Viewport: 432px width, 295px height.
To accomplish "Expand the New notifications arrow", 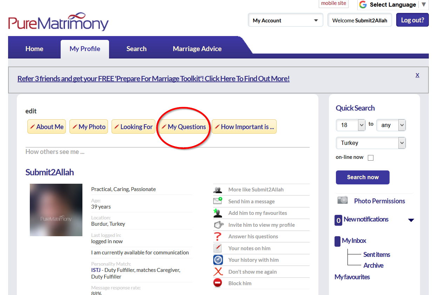I will [x=411, y=220].
